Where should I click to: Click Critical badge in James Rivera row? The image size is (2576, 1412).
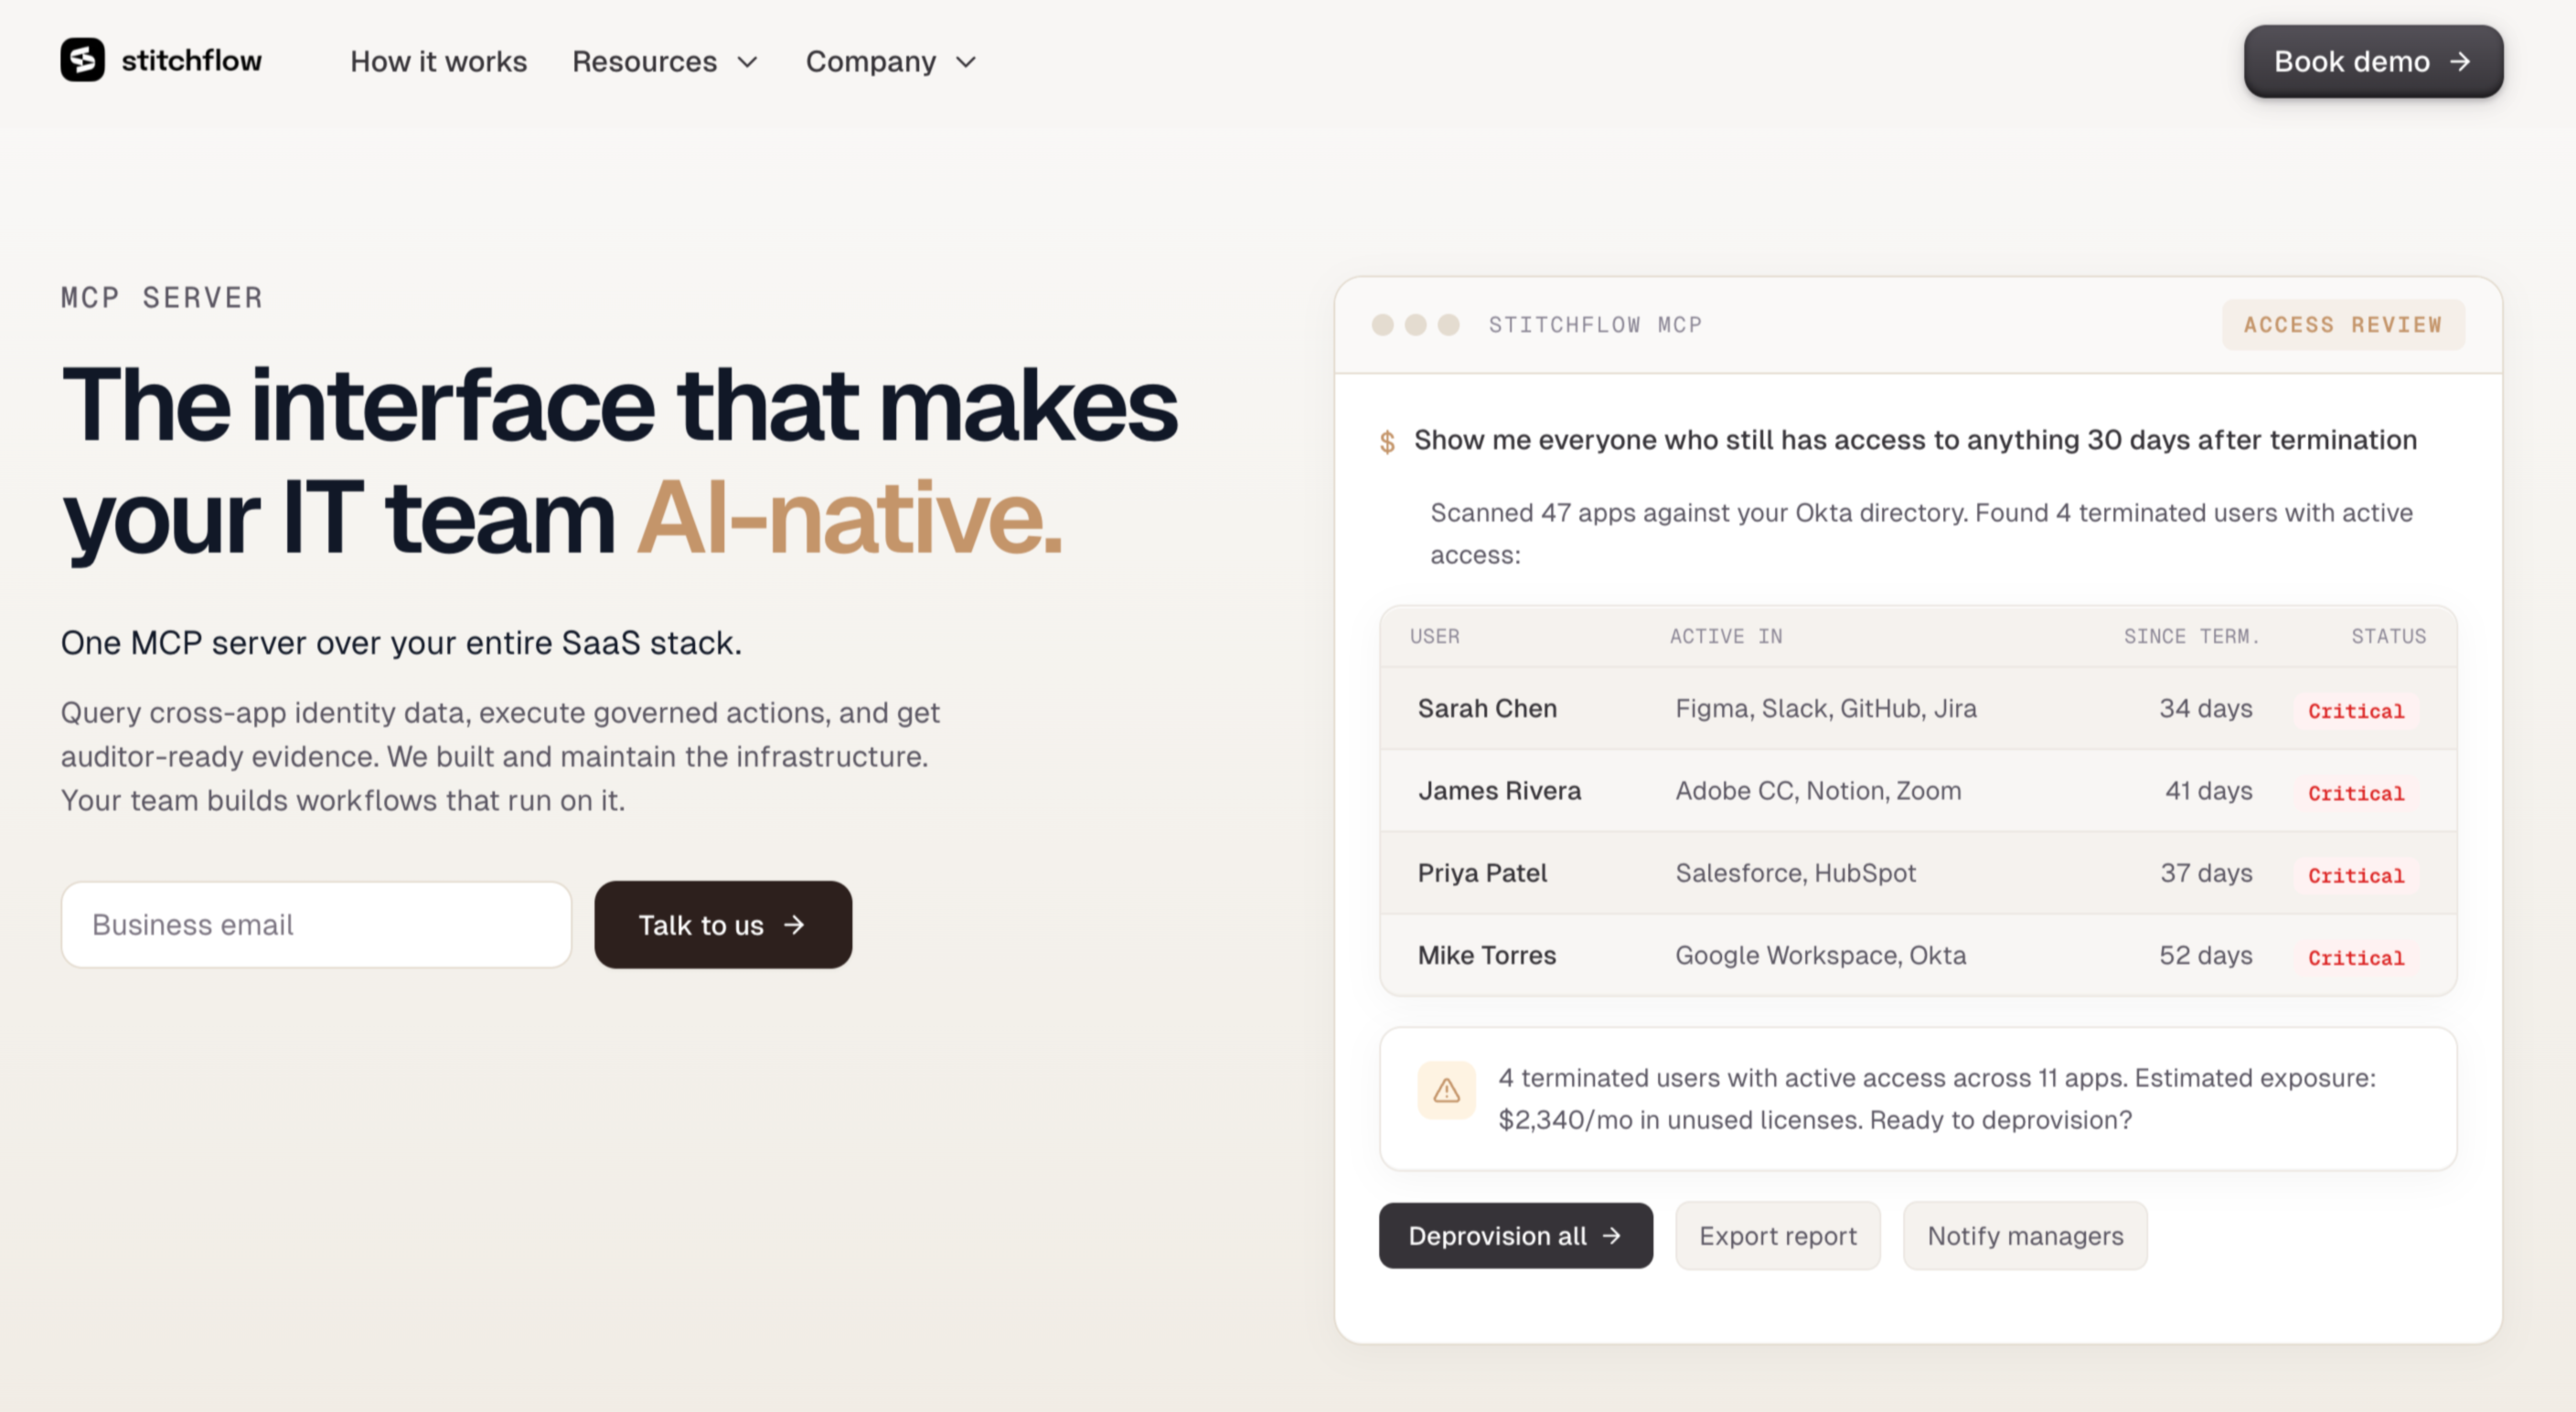(2355, 793)
